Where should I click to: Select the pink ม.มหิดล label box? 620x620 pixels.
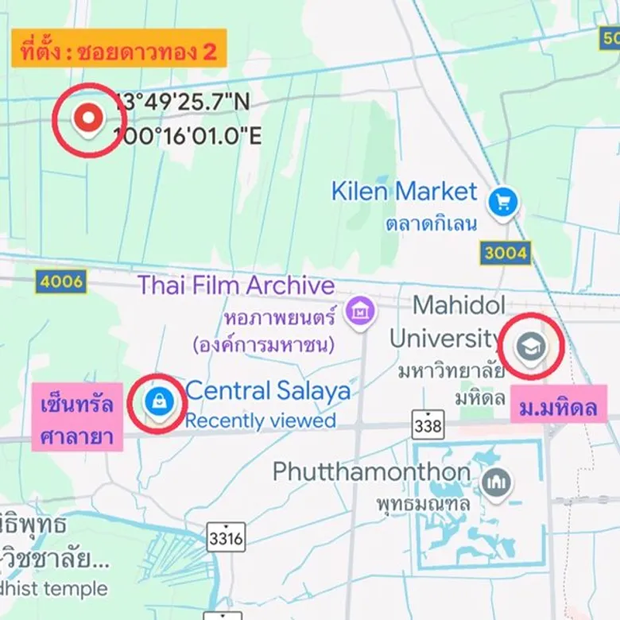click(x=558, y=404)
